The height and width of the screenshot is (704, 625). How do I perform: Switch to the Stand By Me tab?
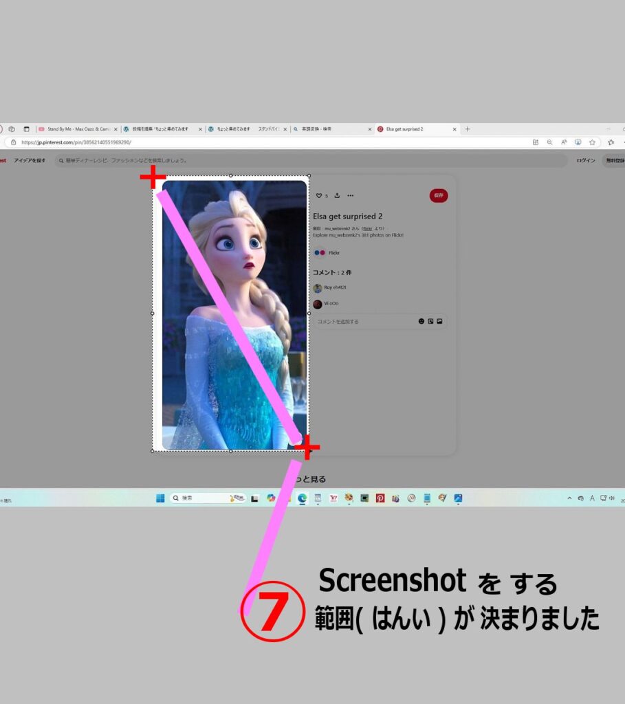point(78,129)
